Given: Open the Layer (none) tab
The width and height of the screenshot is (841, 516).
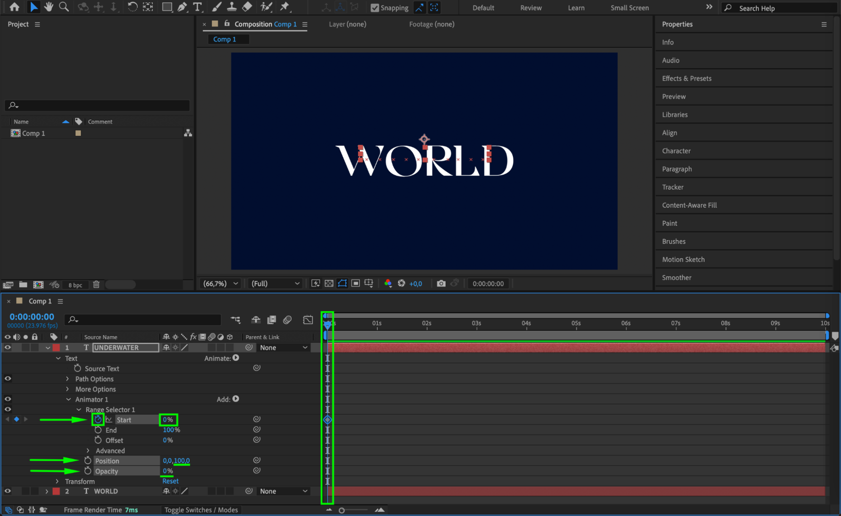Looking at the screenshot, I should (348, 24).
